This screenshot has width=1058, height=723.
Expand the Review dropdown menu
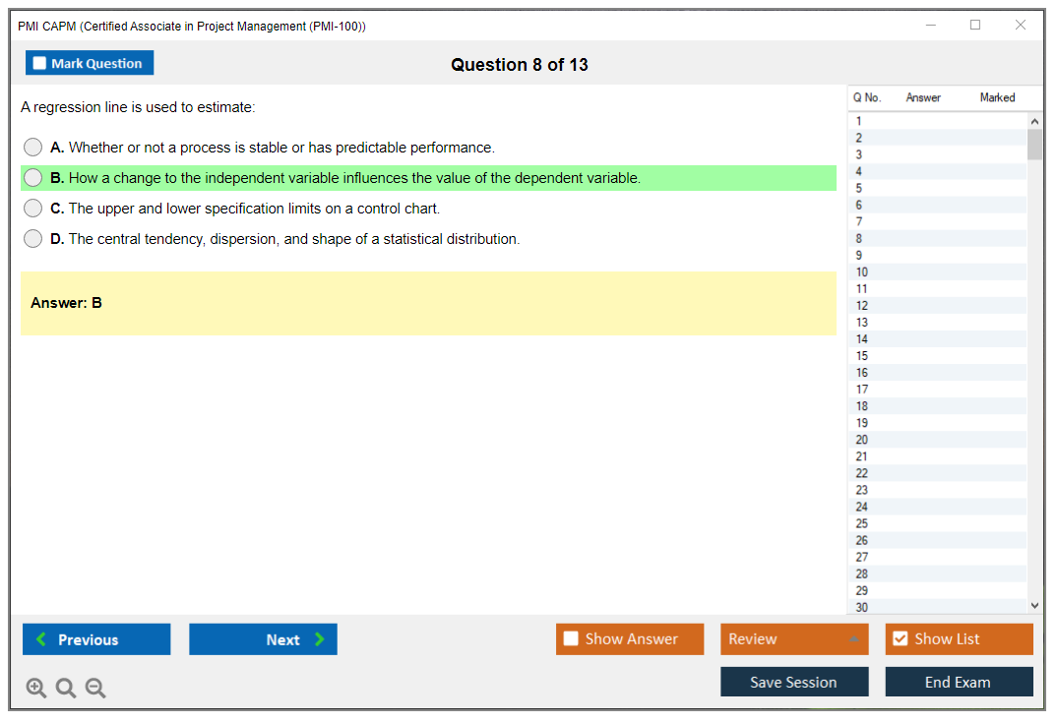[853, 639]
